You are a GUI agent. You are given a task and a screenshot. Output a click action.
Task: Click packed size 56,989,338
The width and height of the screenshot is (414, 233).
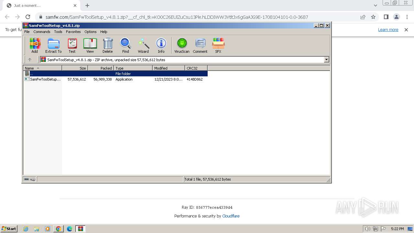(103, 79)
